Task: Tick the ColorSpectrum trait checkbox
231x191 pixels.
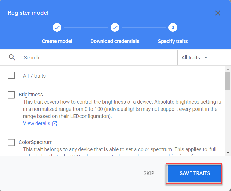Action: (x=12, y=142)
